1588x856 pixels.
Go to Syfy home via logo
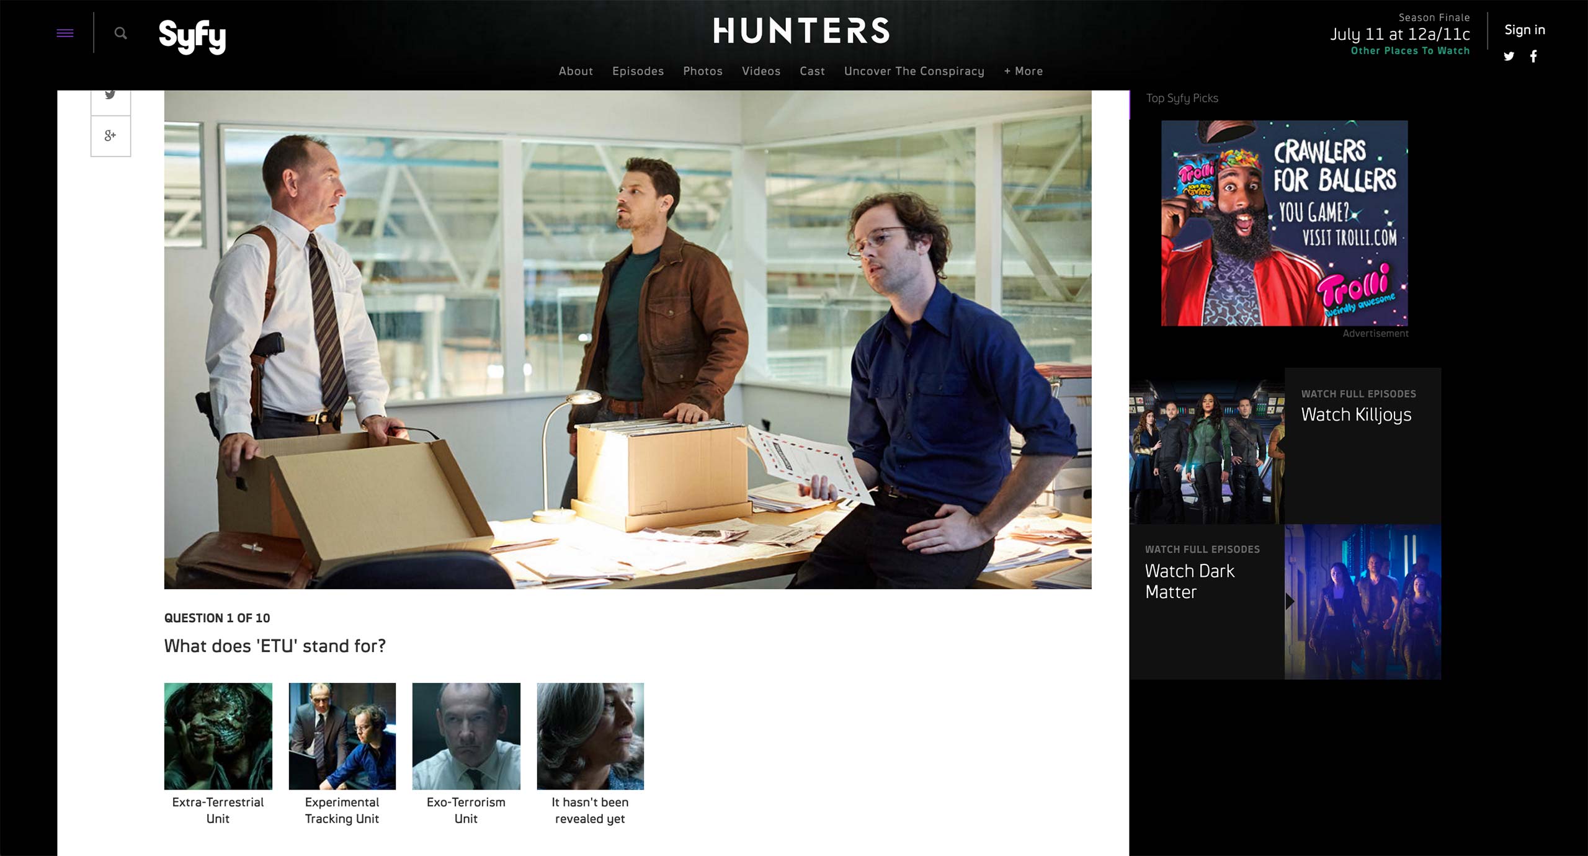[x=192, y=36]
